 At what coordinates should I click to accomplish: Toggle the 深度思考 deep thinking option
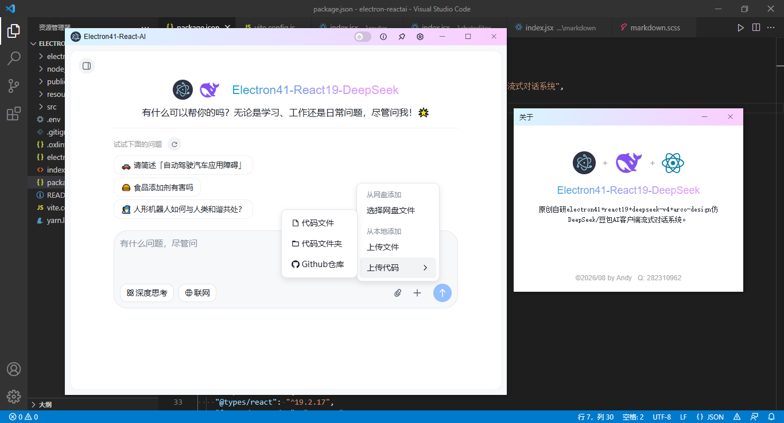(x=147, y=293)
